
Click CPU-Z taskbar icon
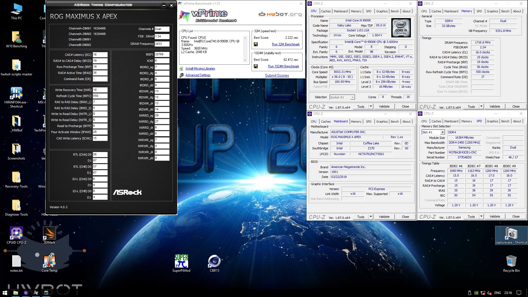coord(26,293)
